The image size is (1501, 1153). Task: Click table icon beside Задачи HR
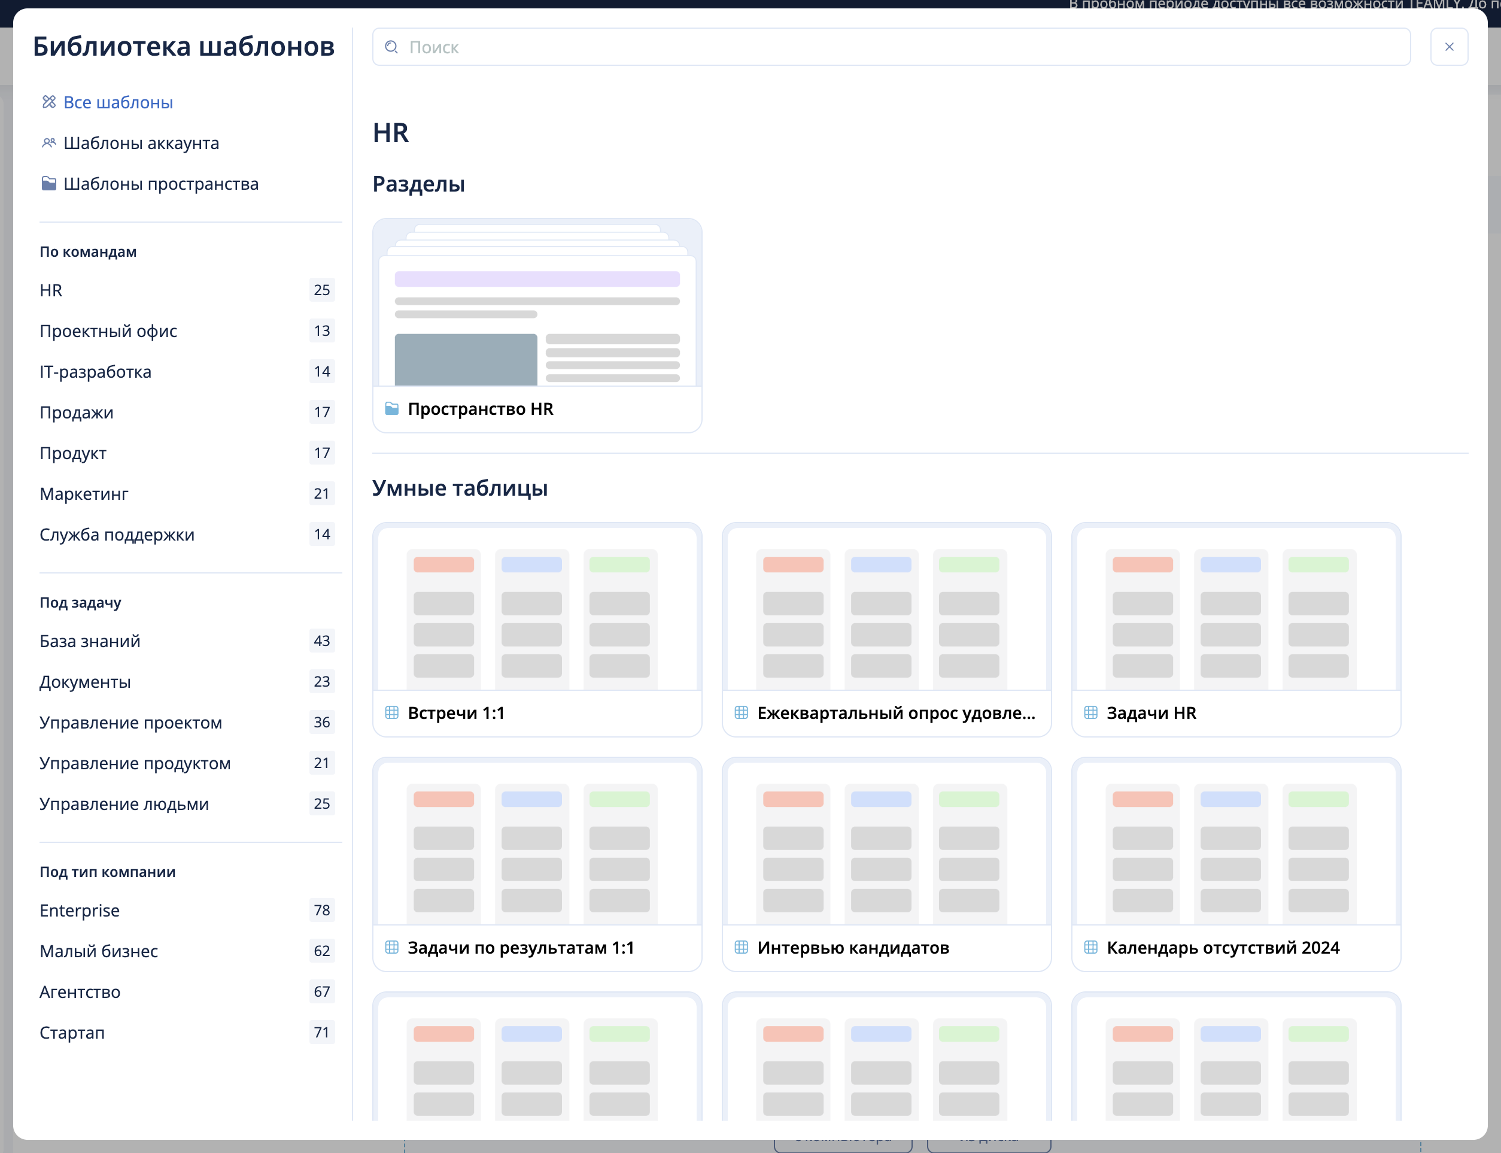pos(1091,712)
